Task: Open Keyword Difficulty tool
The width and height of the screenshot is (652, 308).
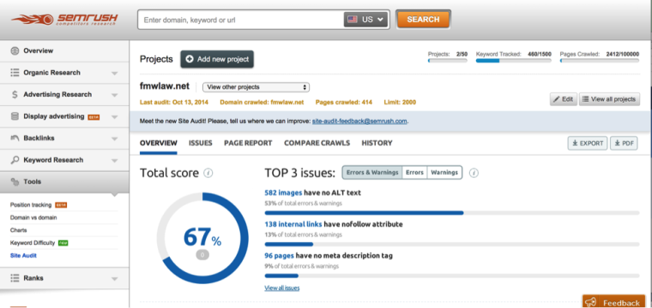Action: coord(33,243)
